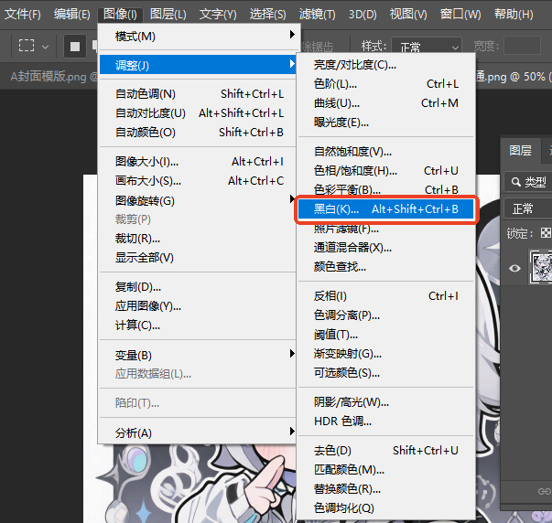552x523 pixels.
Task: Open 色调分离(P) adjustment
Action: pyautogui.click(x=385, y=315)
